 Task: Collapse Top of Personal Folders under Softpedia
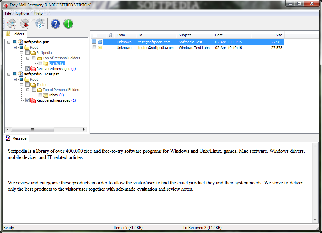coord(28,58)
